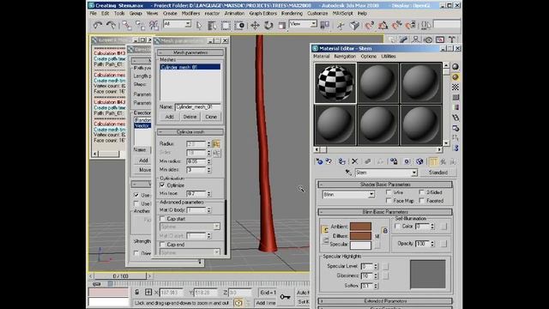Toggle the Self-Illumination Color checkbox
Screen dimensions: 549x309
point(397,227)
